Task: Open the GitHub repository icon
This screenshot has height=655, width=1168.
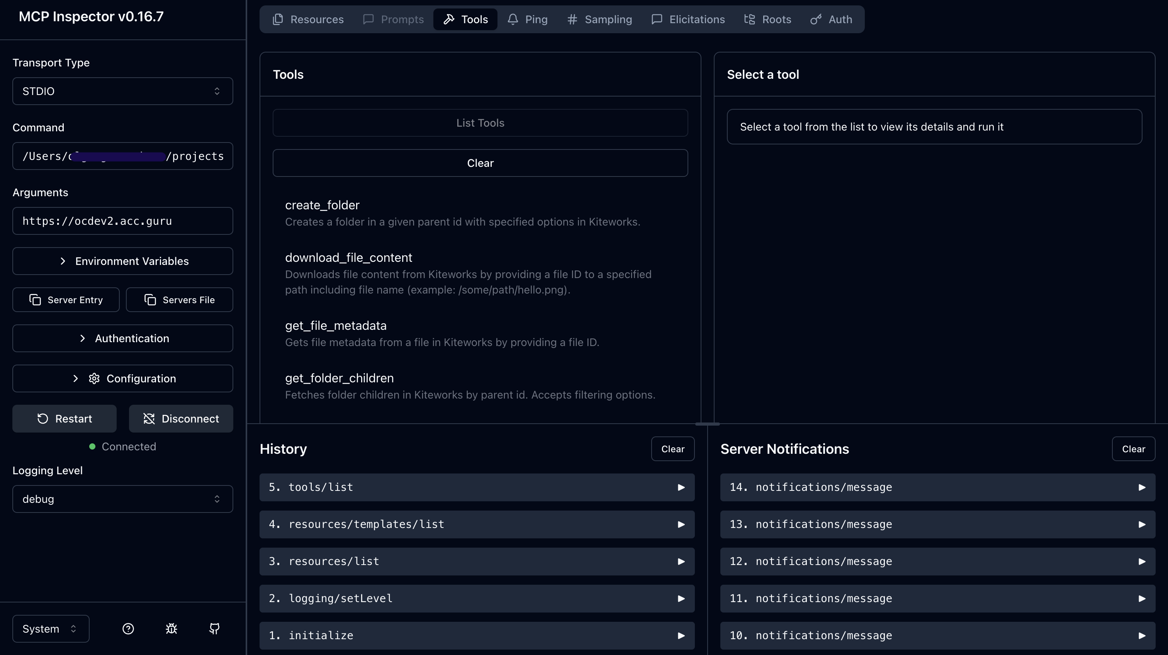Action: click(214, 629)
